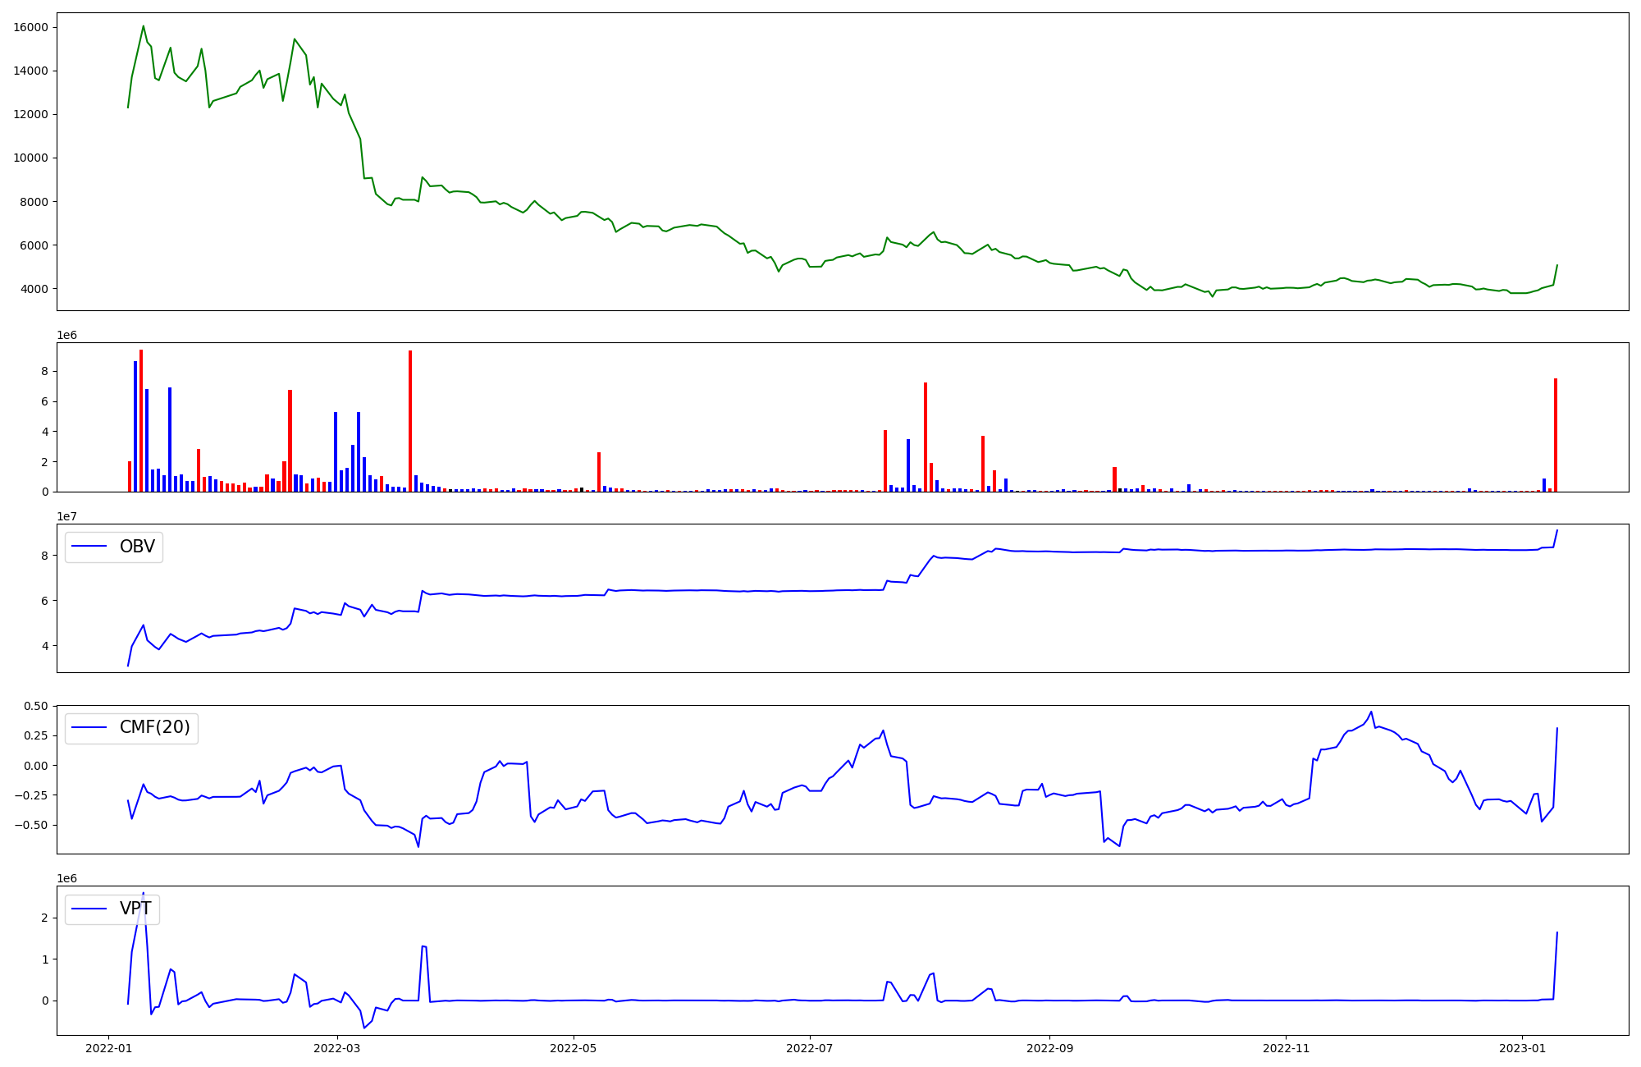Click the tall red volume bar at far right
This screenshot has width=1641, height=1067.
(x=1556, y=435)
